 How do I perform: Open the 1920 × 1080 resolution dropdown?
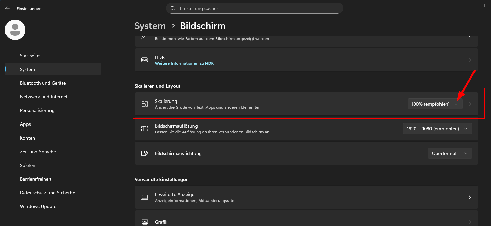(437, 129)
